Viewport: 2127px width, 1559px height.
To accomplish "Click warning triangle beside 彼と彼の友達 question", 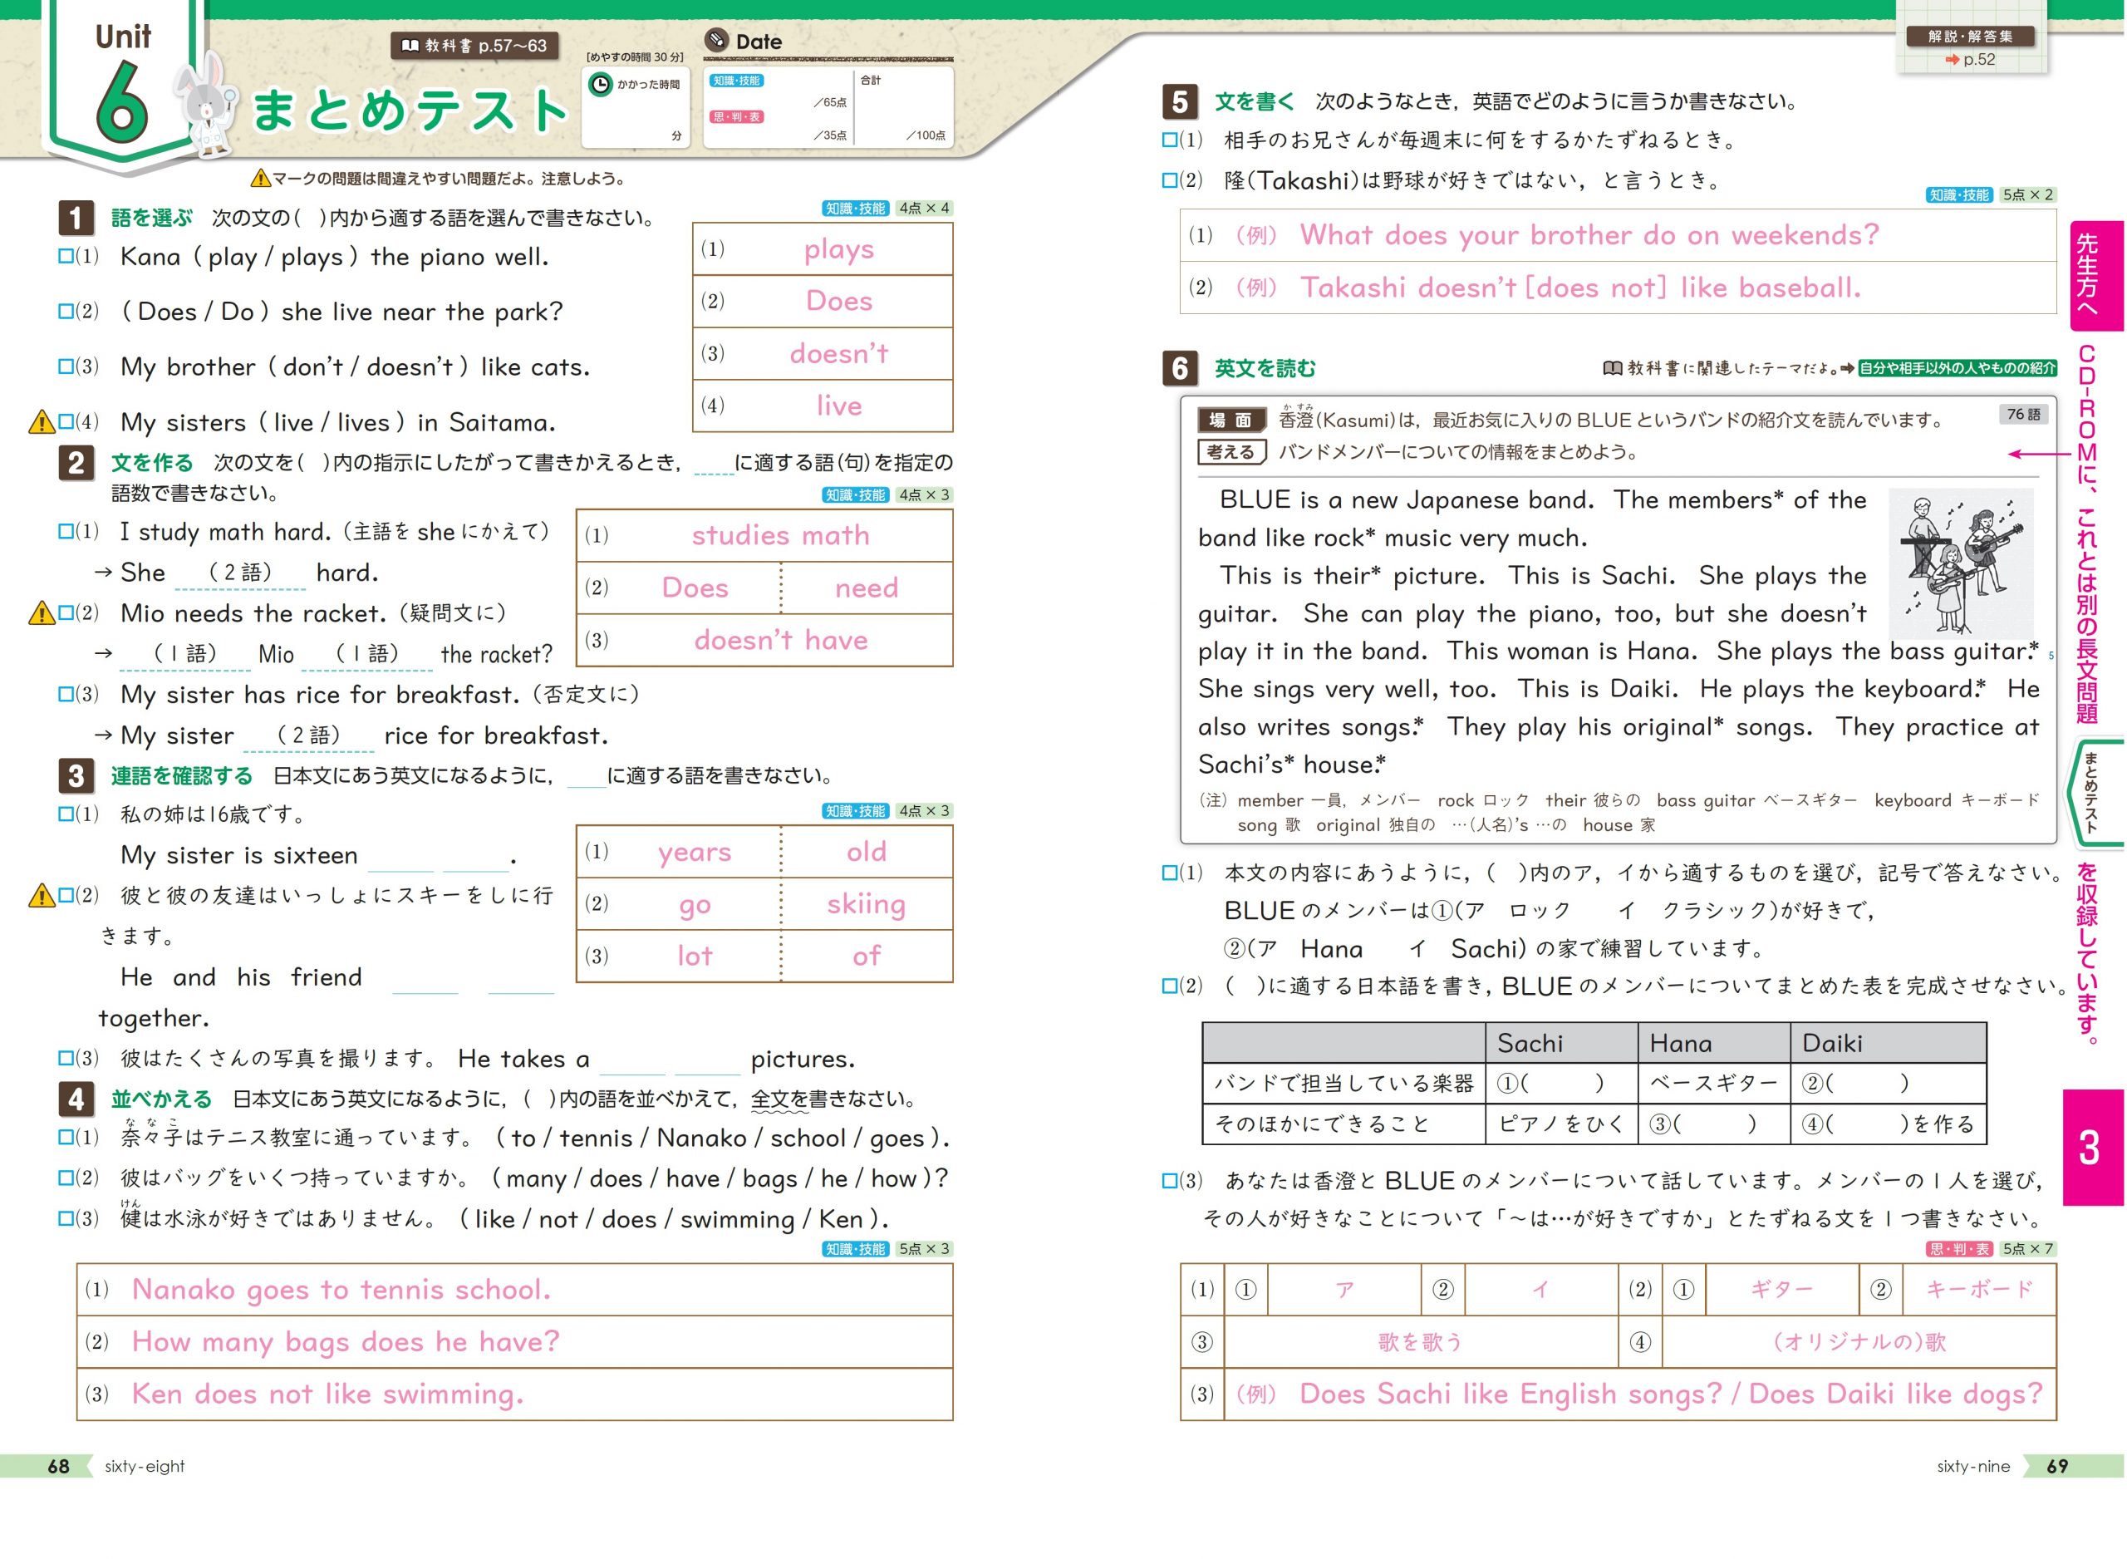I will tap(42, 895).
